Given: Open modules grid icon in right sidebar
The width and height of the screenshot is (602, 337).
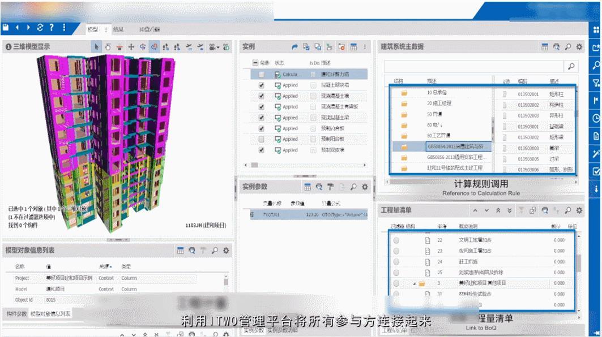Looking at the screenshot, I should pyautogui.click(x=596, y=29).
